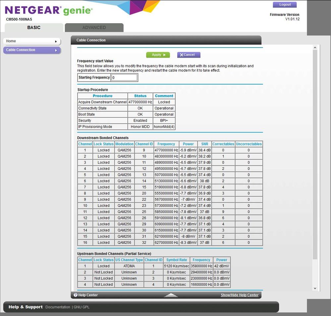The height and width of the screenshot is (316, 331).
Task: Select the 477000000 Hz startup status cell
Action: (x=140, y=102)
